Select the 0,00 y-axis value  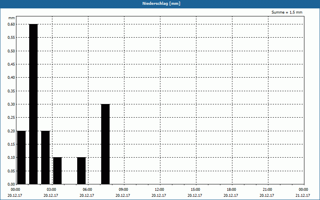pos(11,184)
